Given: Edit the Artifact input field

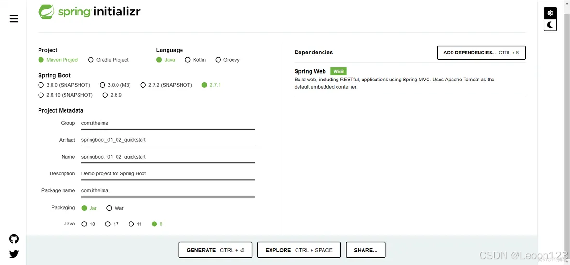Looking at the screenshot, I should coord(168,140).
